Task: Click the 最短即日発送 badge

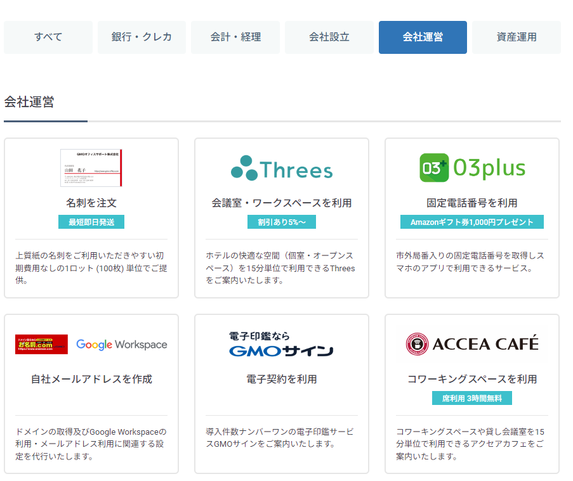Action: 91,222
